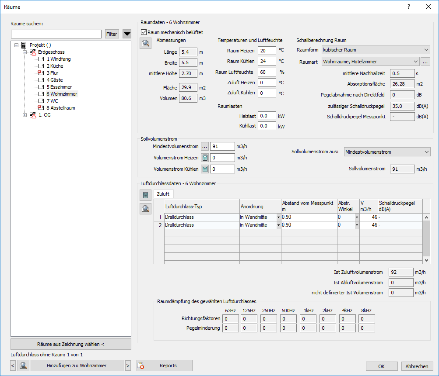Click the room icon of 3 Flur

(x=41, y=73)
